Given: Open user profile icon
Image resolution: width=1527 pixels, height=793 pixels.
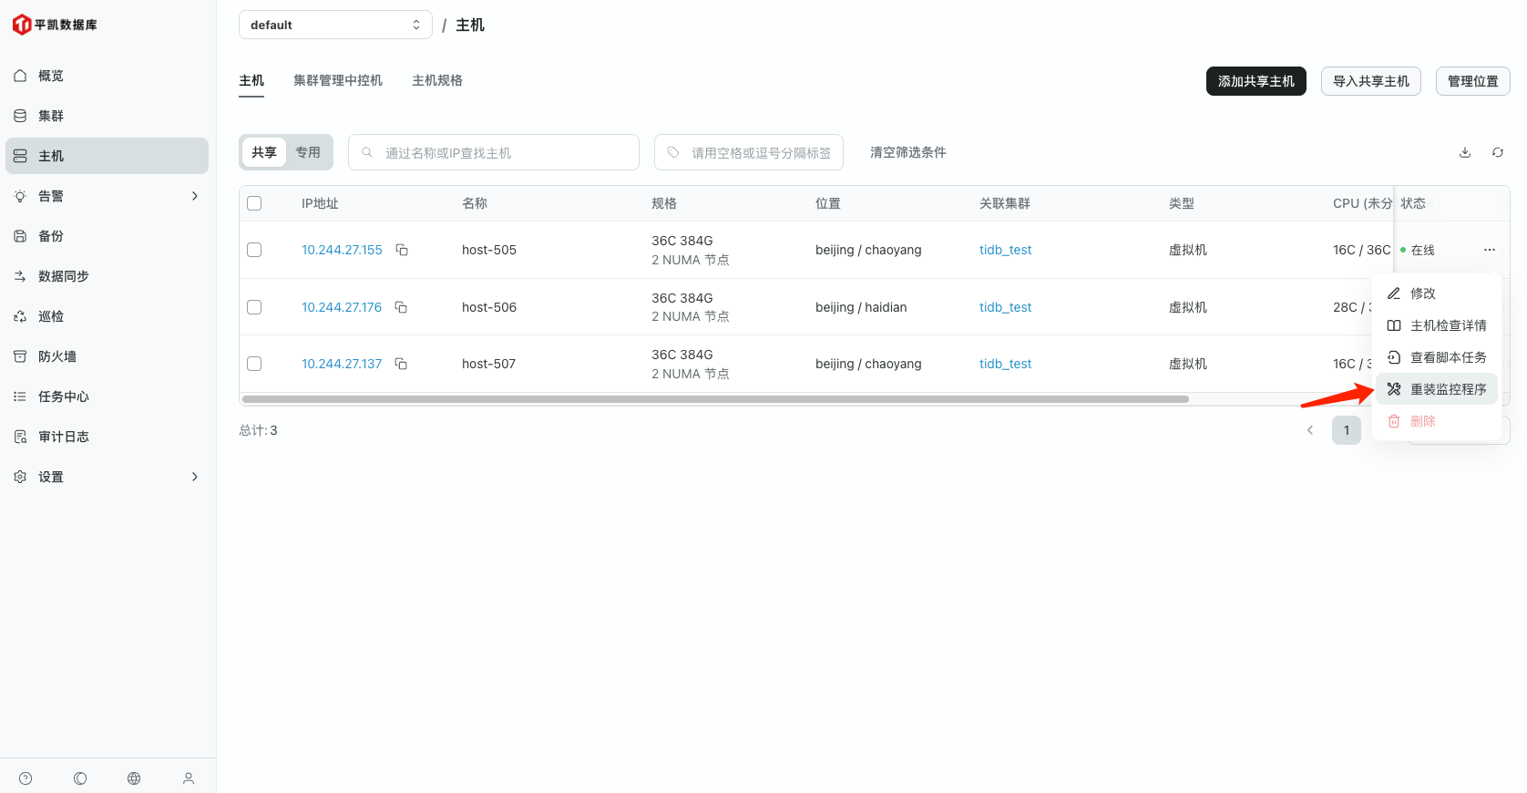Looking at the screenshot, I should [x=189, y=778].
